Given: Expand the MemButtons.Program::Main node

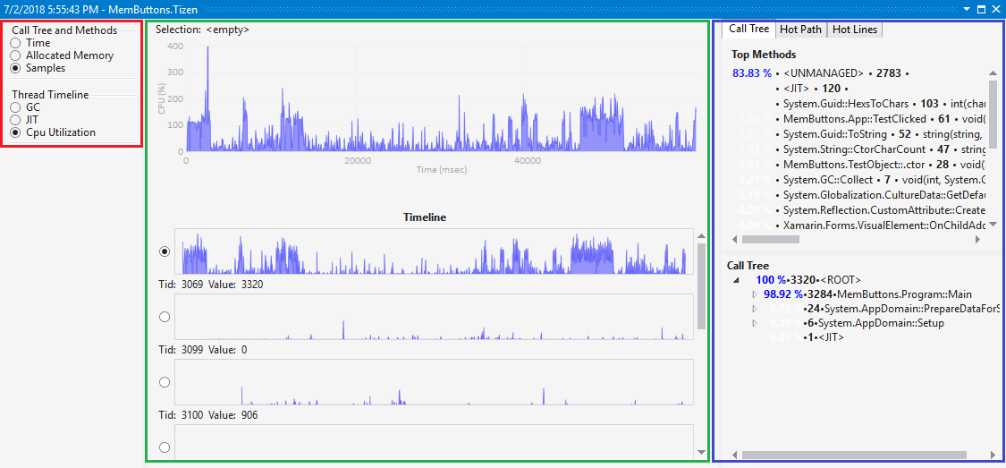Looking at the screenshot, I should (x=754, y=294).
